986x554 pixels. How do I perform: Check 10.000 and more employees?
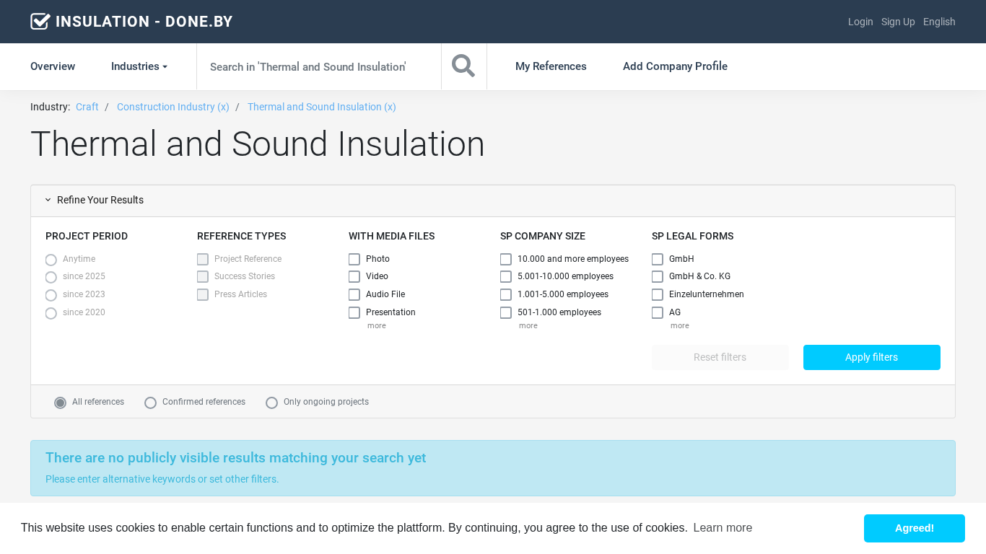pyautogui.click(x=506, y=259)
